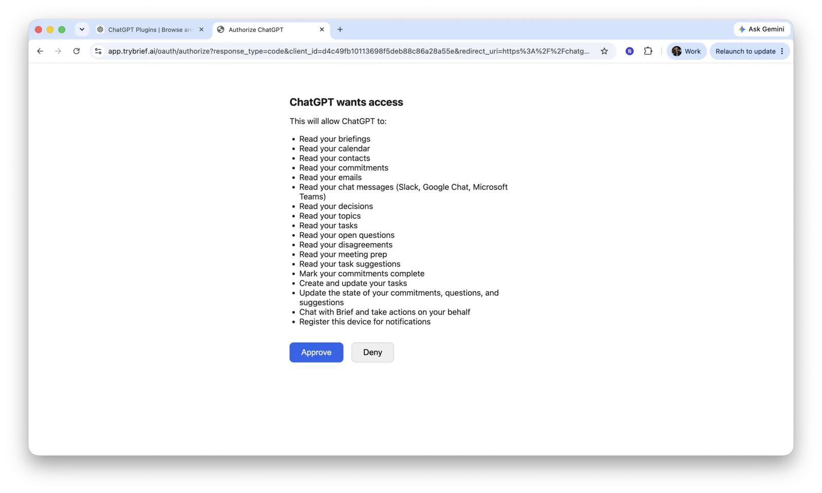Click 'Read your contacts' list item

[334, 158]
